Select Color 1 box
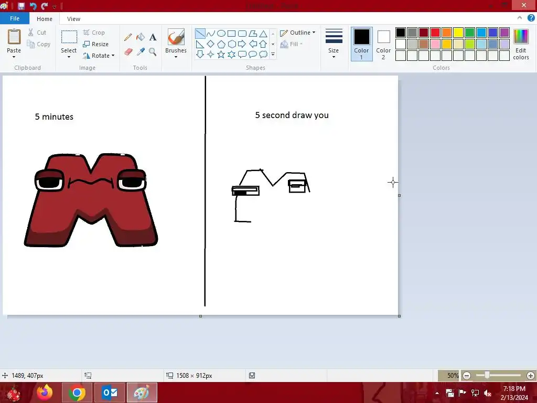 [x=362, y=44]
